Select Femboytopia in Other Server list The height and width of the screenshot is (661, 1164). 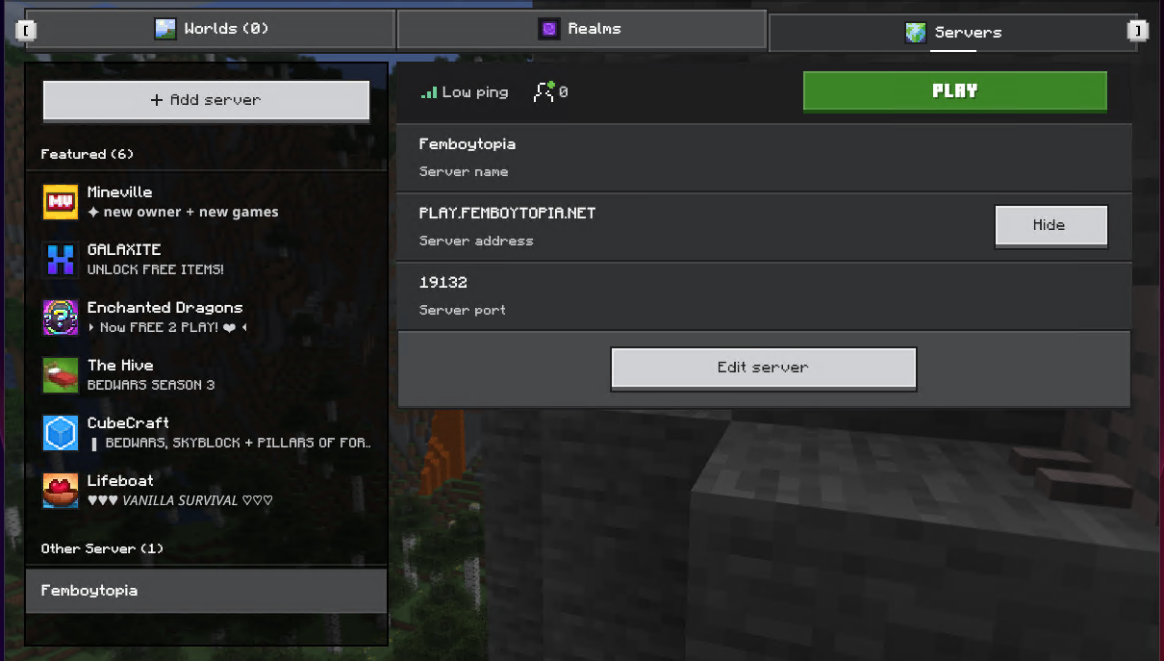click(206, 591)
